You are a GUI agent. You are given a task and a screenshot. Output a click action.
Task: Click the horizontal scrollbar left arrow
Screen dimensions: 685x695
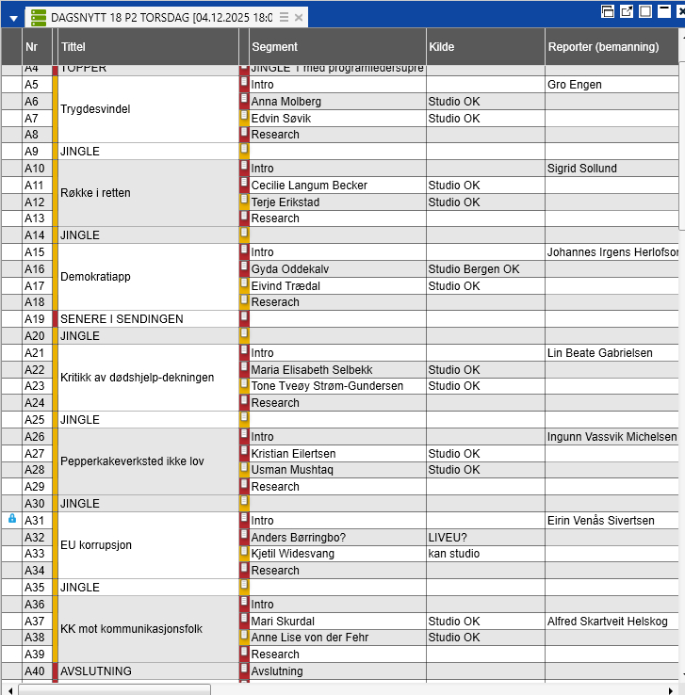[x=8, y=688]
